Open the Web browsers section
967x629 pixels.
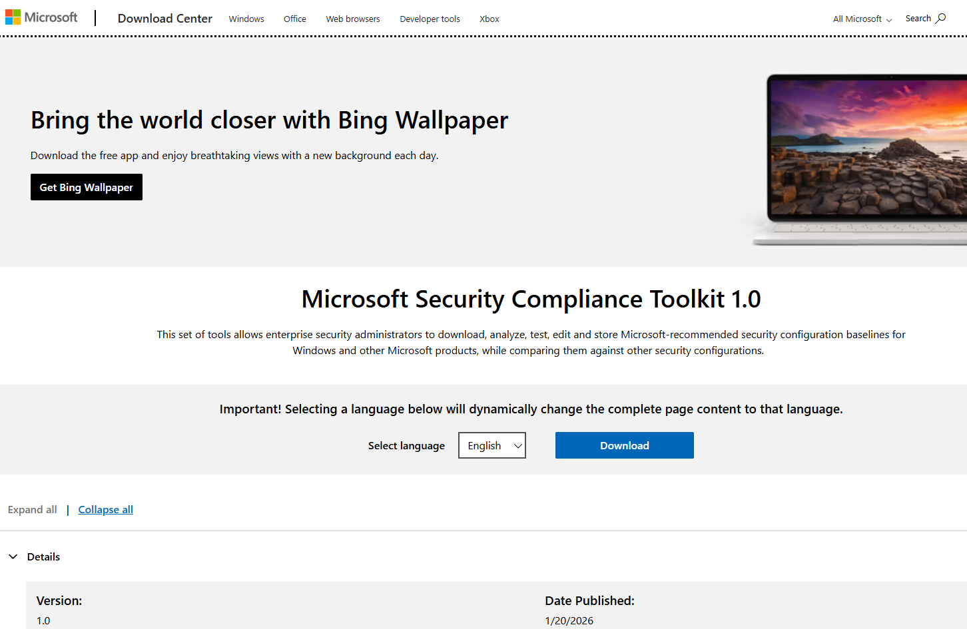click(352, 19)
